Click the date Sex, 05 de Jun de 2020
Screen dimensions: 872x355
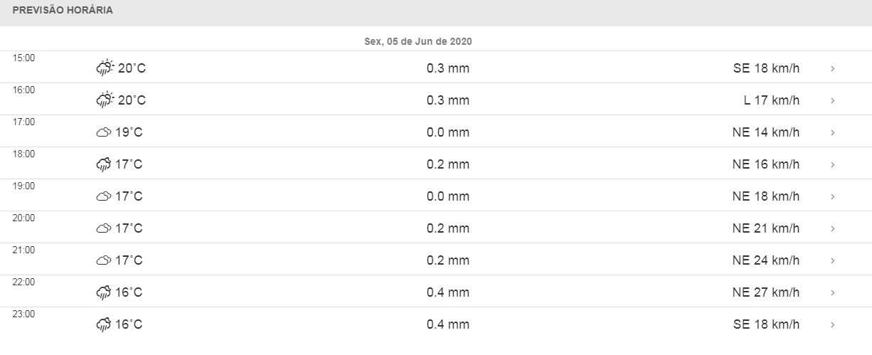click(x=418, y=42)
